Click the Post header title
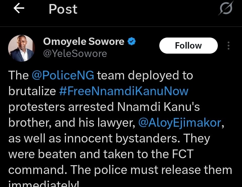This screenshot has height=187, width=242. tap(63, 9)
